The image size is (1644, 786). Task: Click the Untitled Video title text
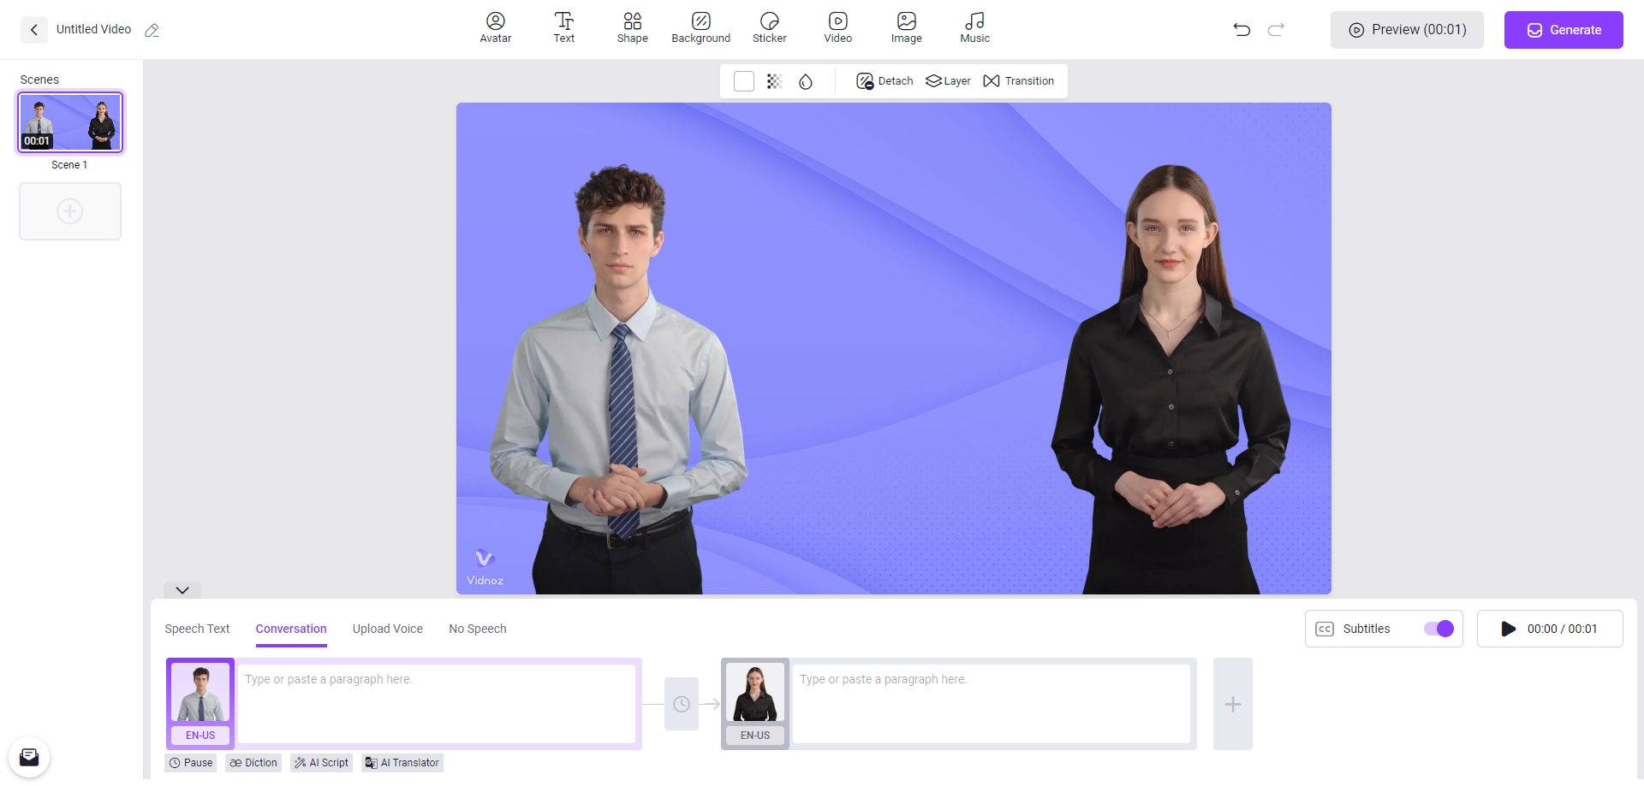click(93, 29)
